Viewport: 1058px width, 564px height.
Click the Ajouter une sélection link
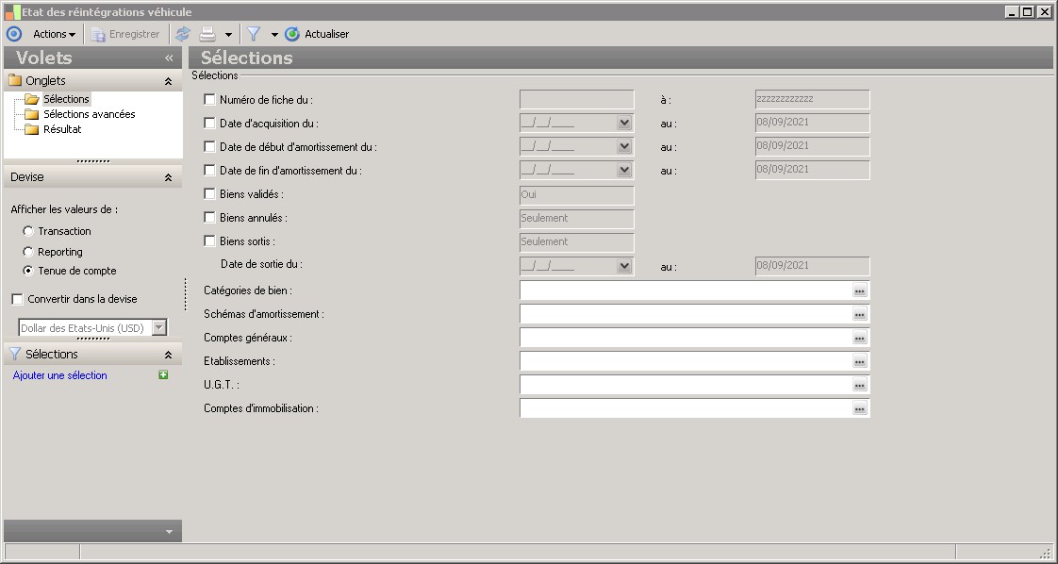(x=60, y=375)
